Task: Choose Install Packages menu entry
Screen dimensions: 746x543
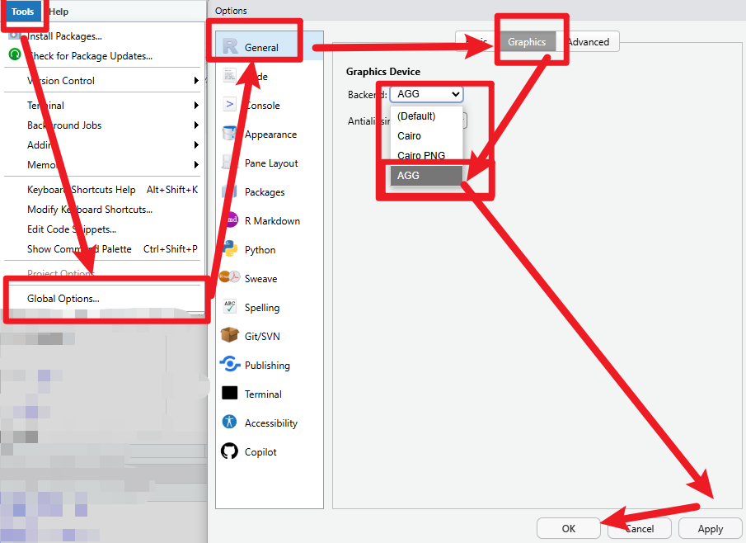Action: 64,36
